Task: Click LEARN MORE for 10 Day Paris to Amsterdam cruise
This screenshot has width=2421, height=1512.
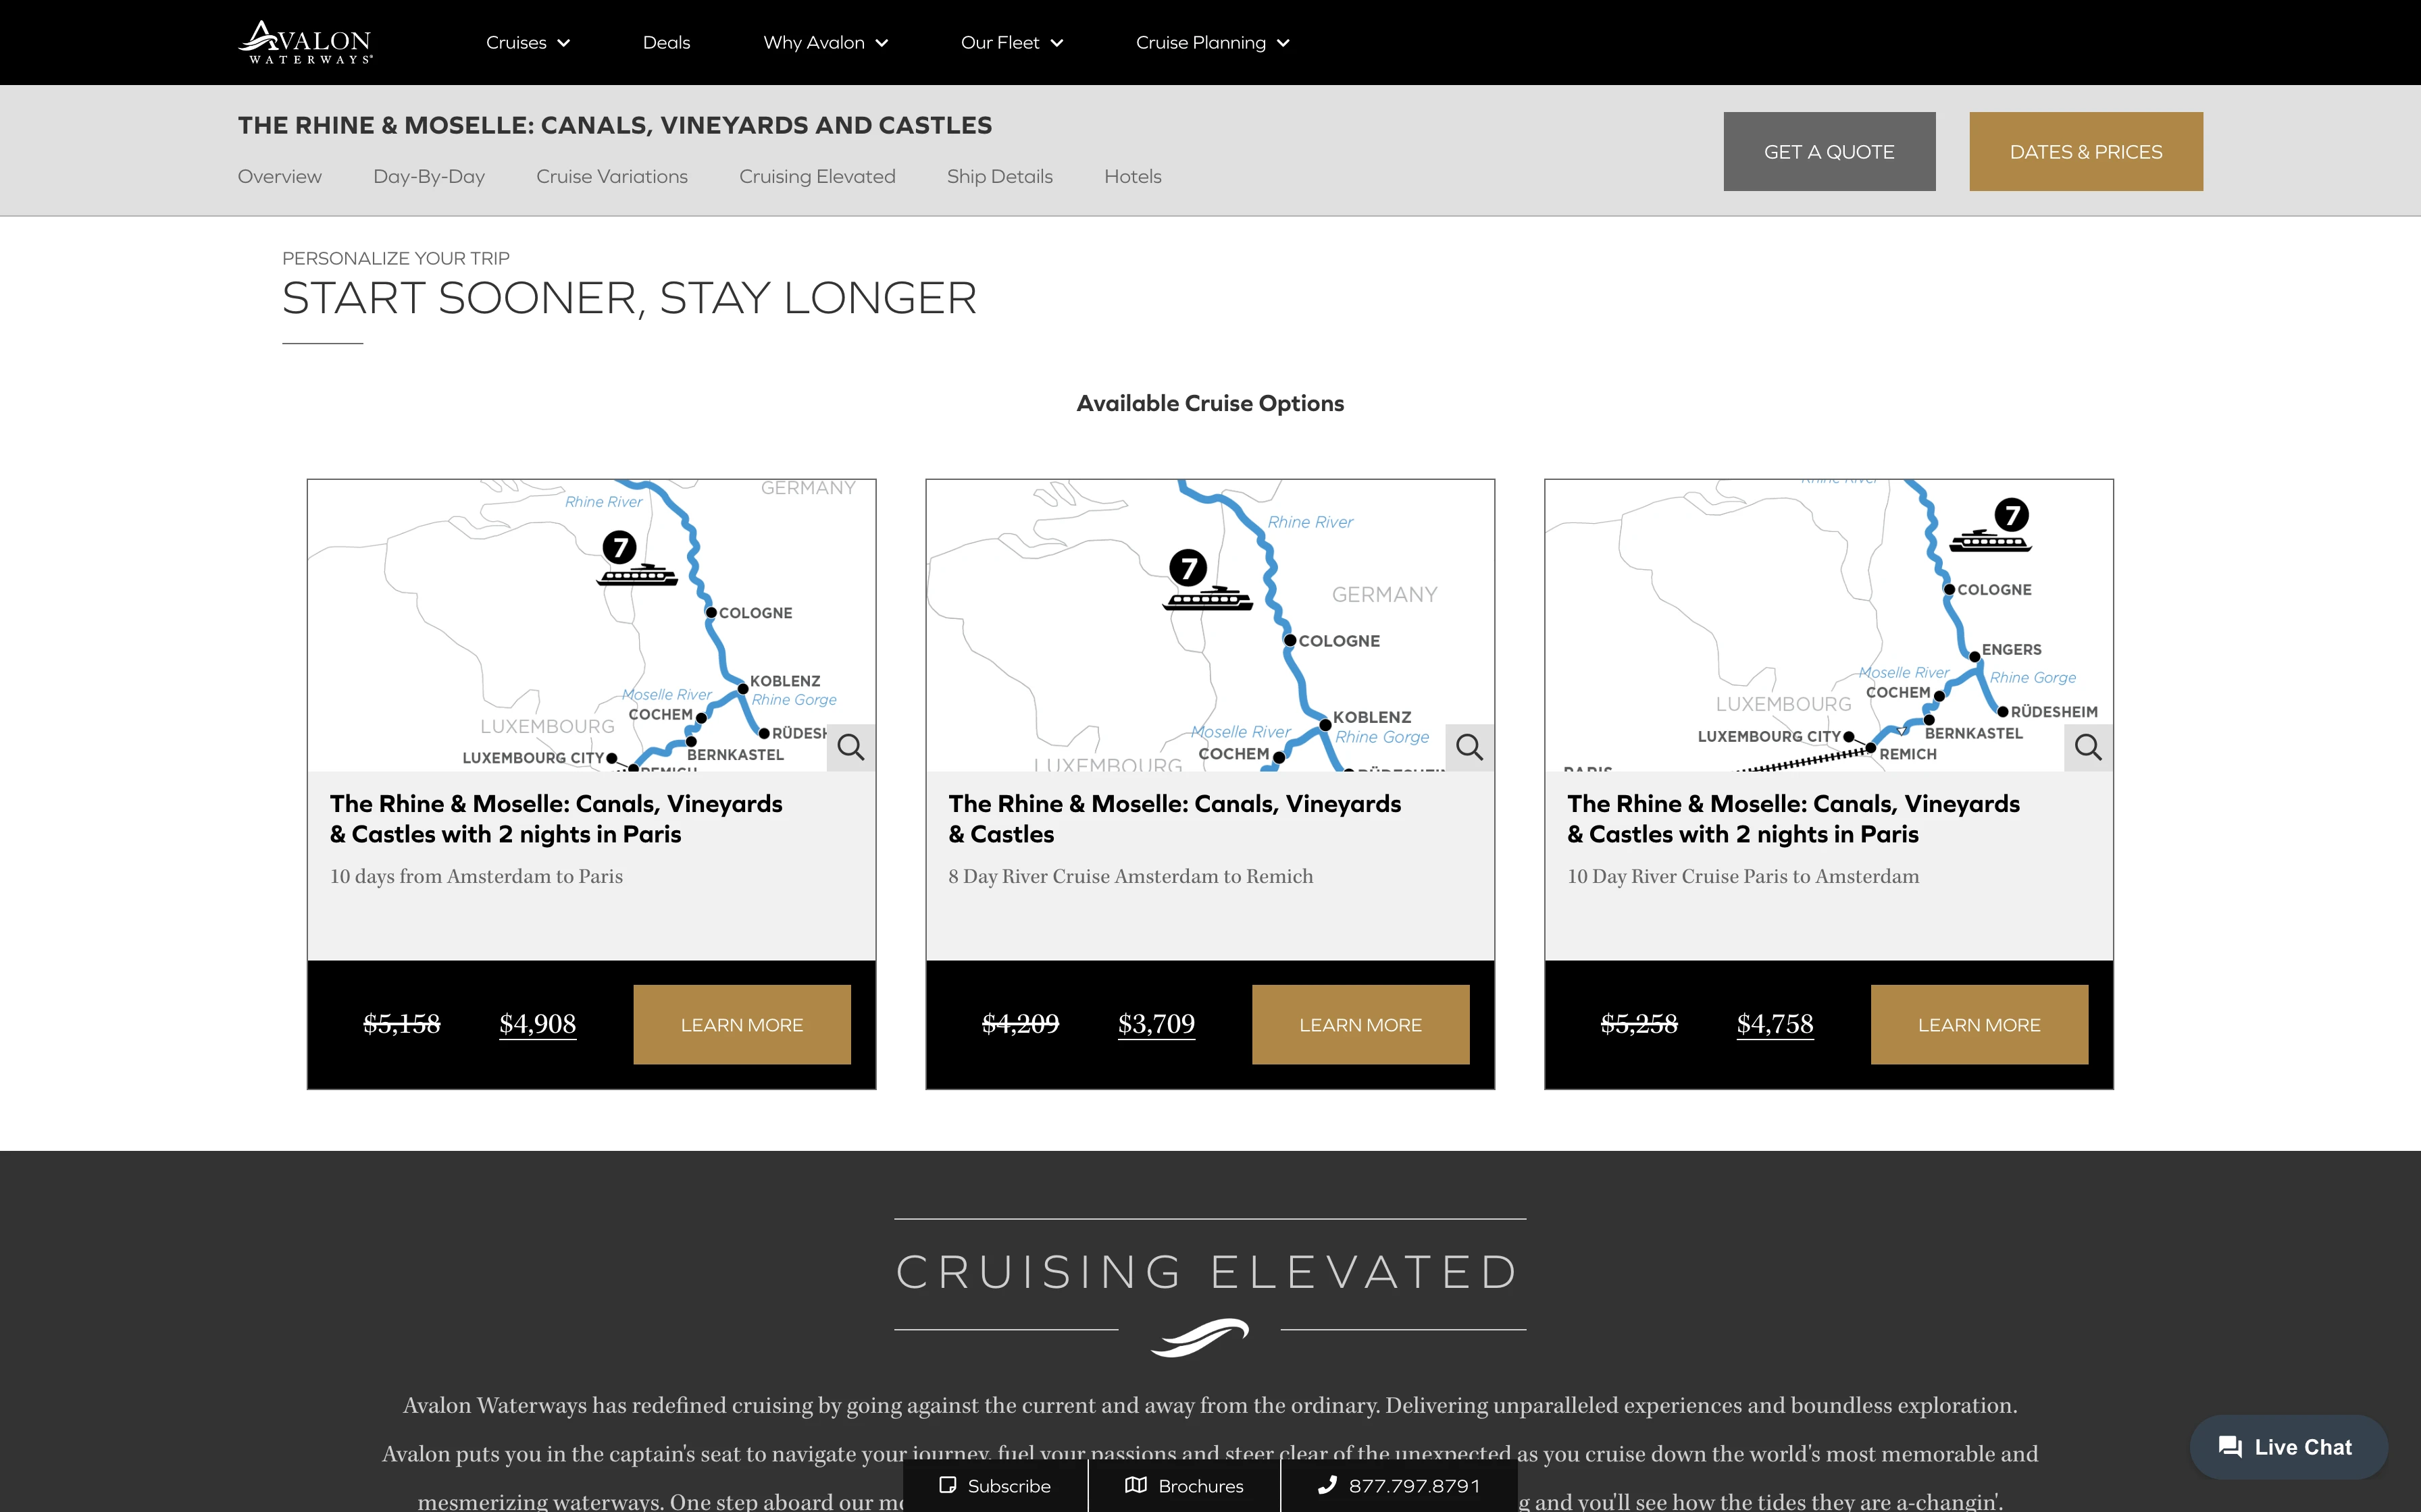Action: (1979, 1024)
